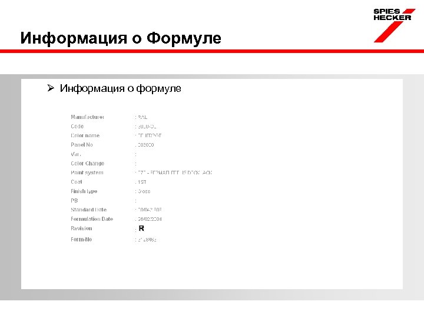Click the 'Color Change' field label
Image resolution: width=424 pixels, height=318 pixels.
click(87, 163)
